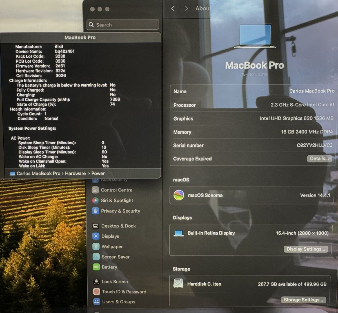Click Hardware Revision value 322d

60,71
